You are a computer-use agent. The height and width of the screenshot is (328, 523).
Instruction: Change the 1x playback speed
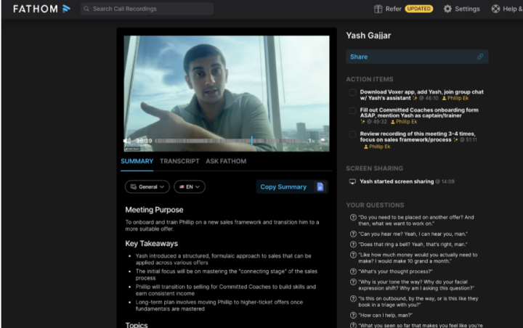click(x=312, y=141)
